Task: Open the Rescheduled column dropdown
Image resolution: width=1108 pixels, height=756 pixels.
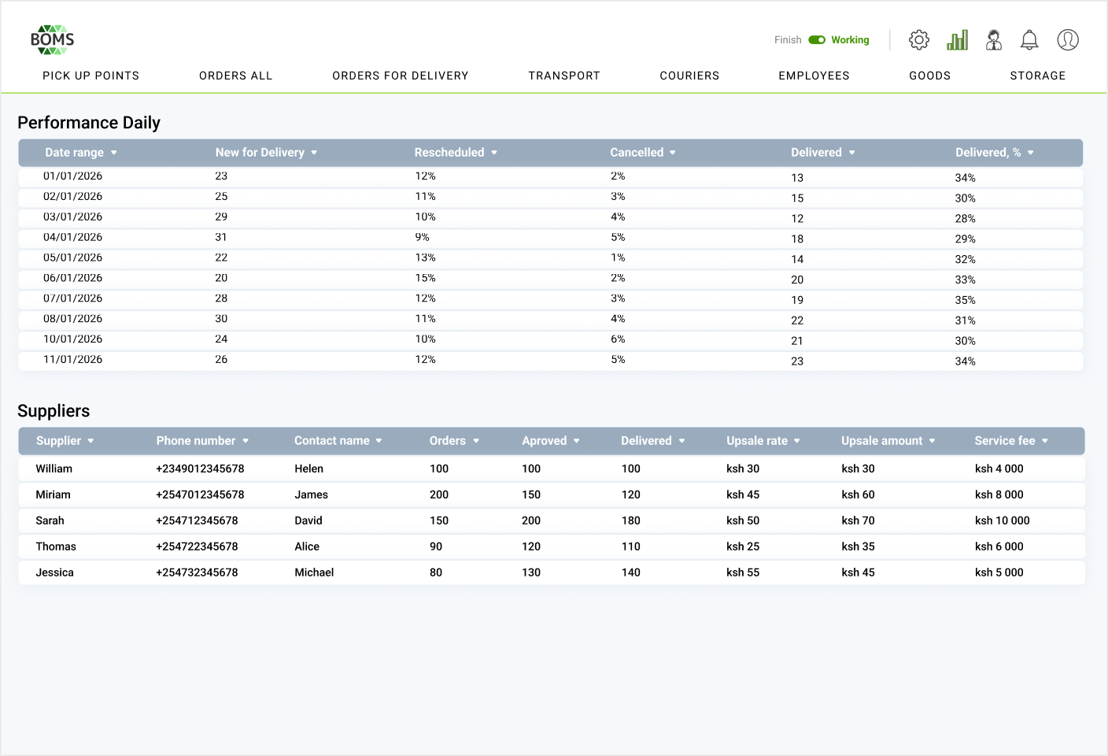Action: [x=494, y=153]
